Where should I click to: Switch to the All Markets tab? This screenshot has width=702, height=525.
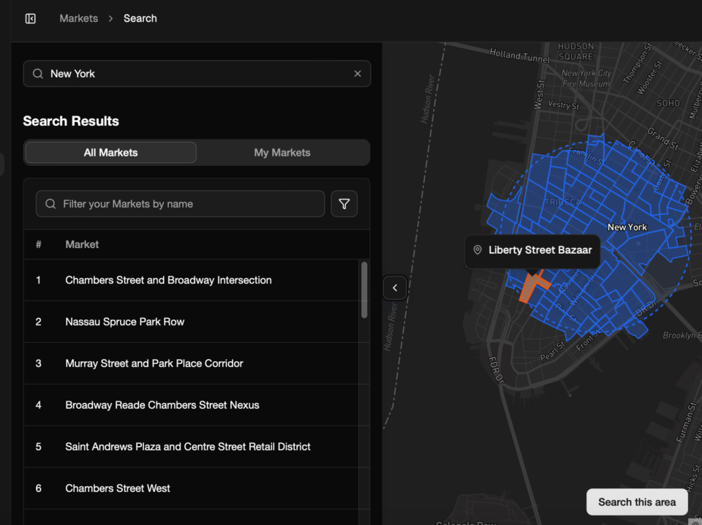[x=111, y=153]
